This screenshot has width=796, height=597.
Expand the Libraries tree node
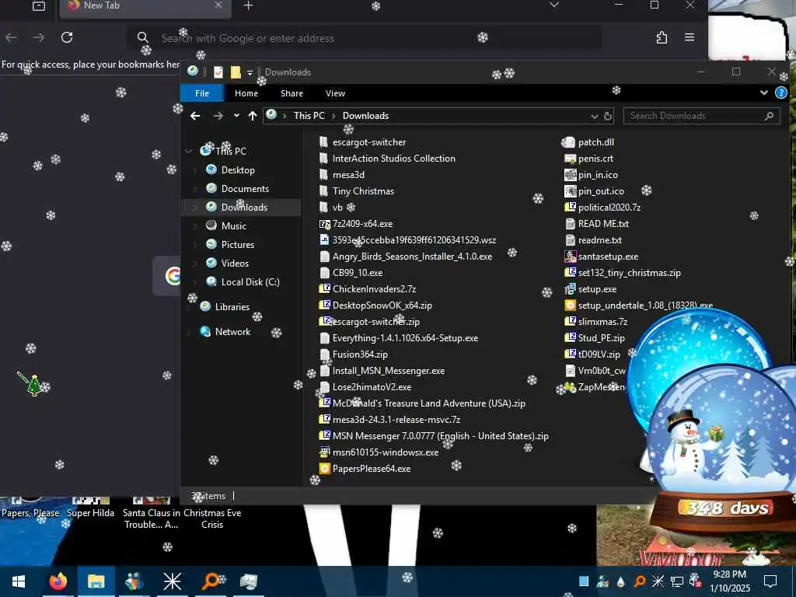(189, 307)
